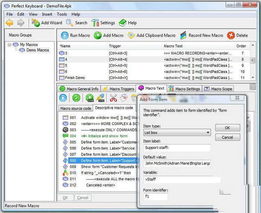
Task: Click the Default value field
Action: coord(177,163)
